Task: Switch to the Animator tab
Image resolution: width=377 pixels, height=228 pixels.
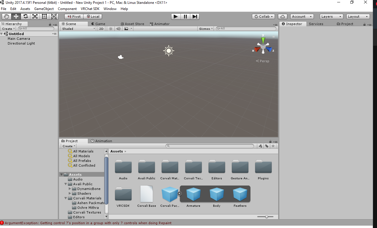Action: (x=160, y=24)
